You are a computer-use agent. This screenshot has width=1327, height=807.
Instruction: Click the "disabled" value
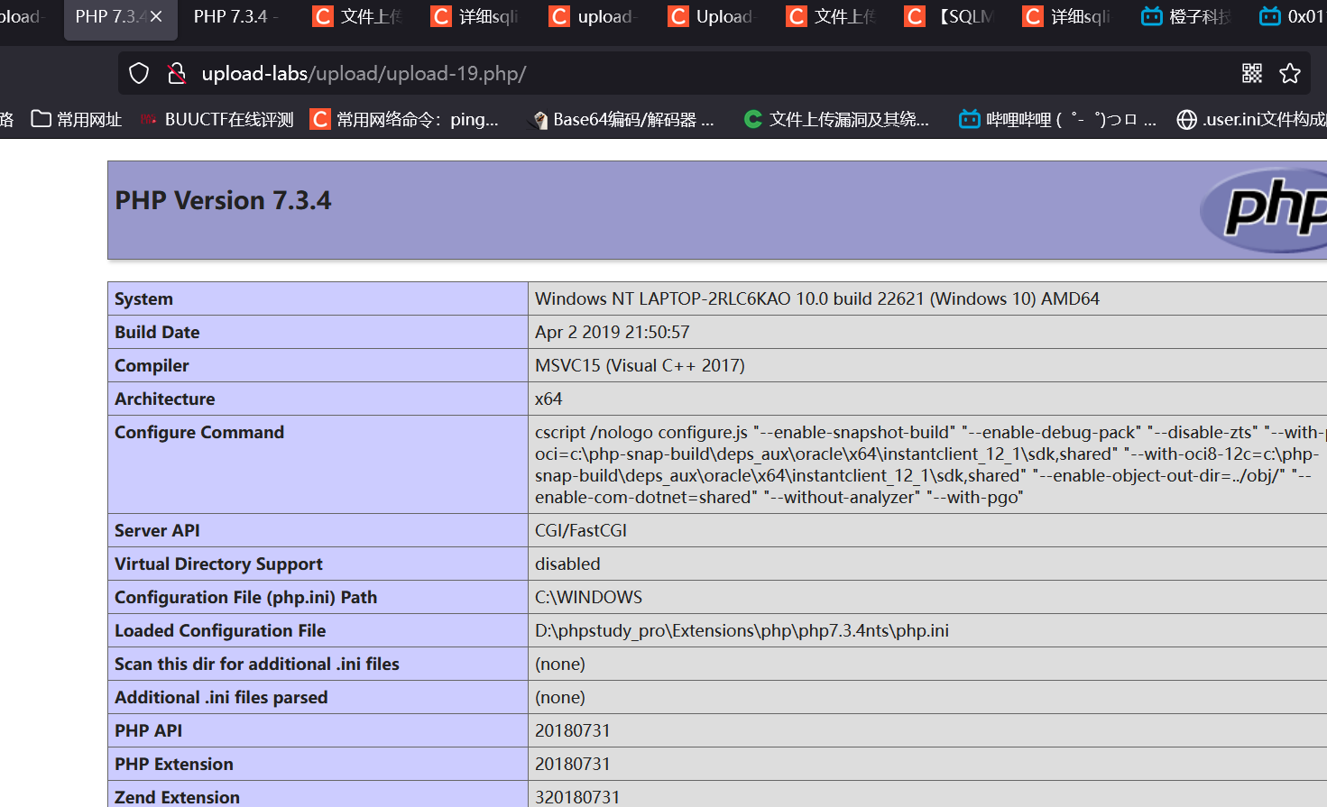[567, 564]
